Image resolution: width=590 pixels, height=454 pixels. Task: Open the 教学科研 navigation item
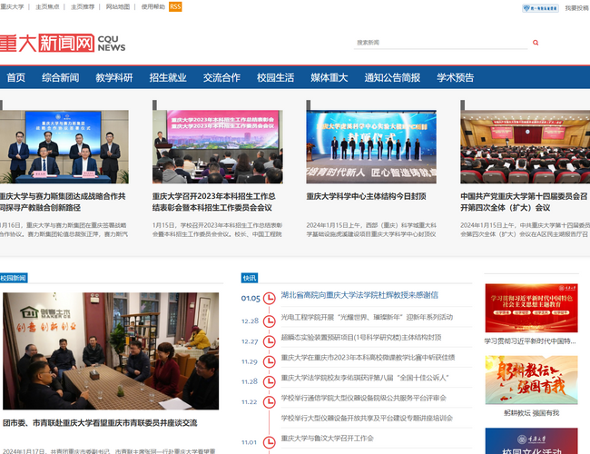pos(114,77)
